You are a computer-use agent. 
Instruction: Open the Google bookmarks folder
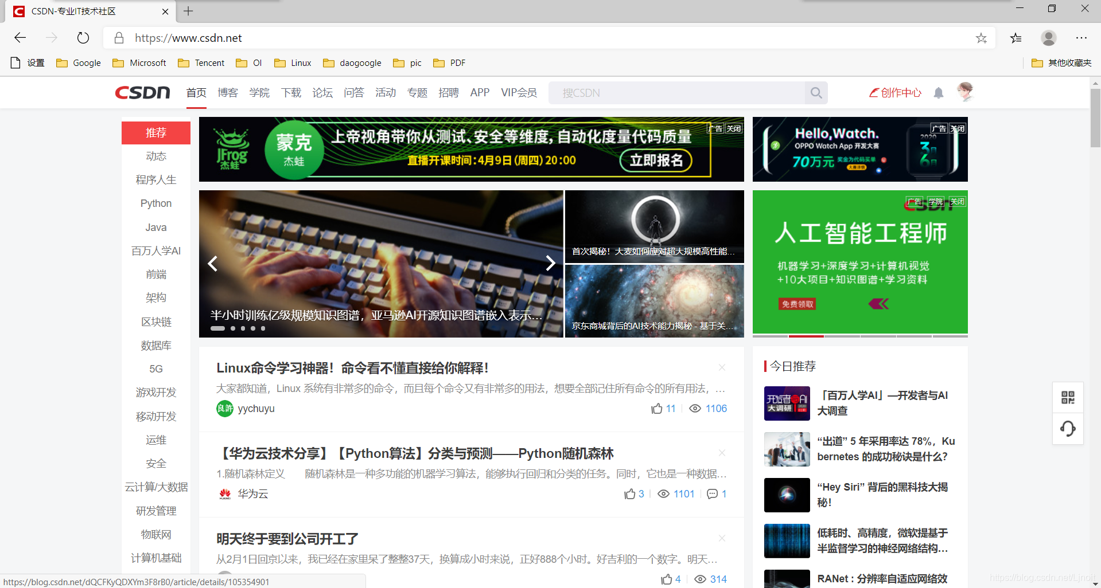click(79, 63)
